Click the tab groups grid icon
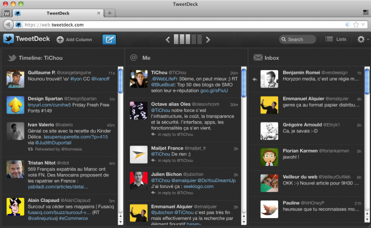 (x=366, y=13)
